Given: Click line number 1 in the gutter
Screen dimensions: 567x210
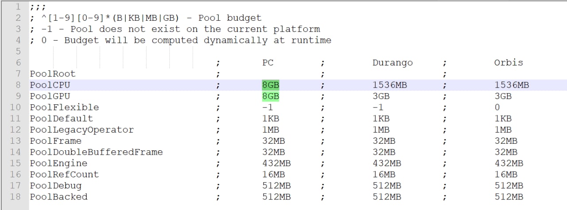Looking at the screenshot, I should 18,7.
